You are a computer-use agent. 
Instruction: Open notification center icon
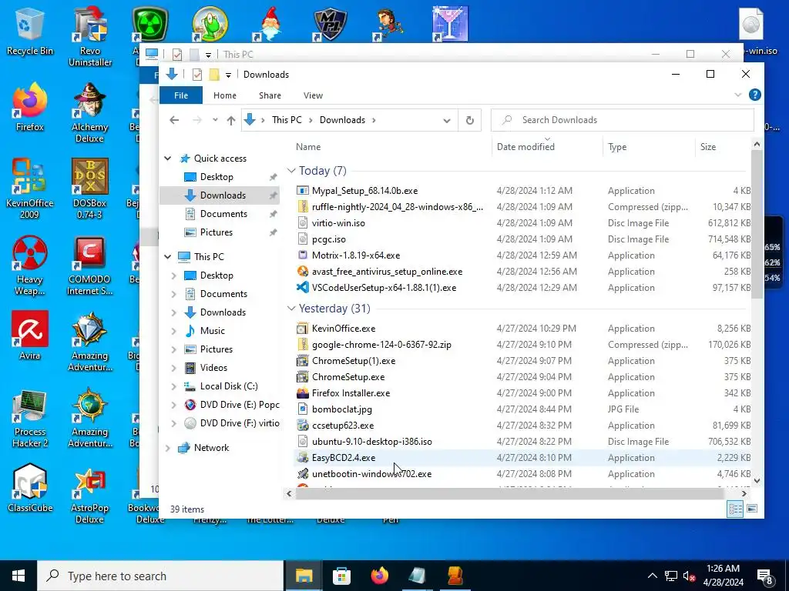765,576
